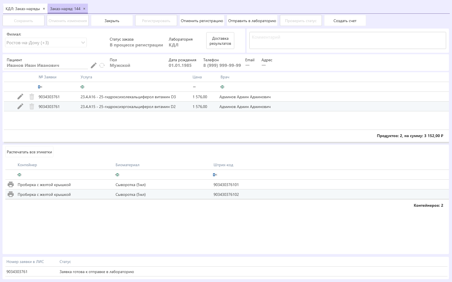Sort by Штрих-код column header
Viewport: 452px width, 282px height.
(223, 165)
